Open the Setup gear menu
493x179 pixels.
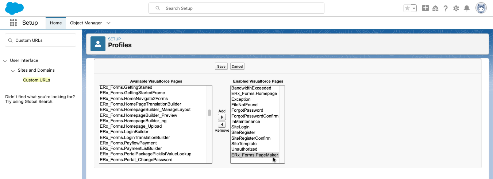click(456, 8)
